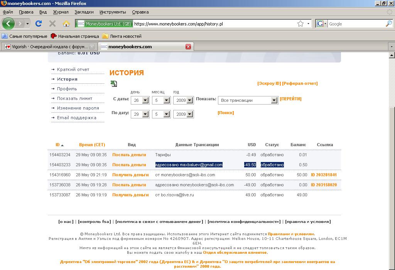Go to the browser Home page icon
Image resolution: width=395 pixels, height=270 pixels.
click(x=66, y=24)
